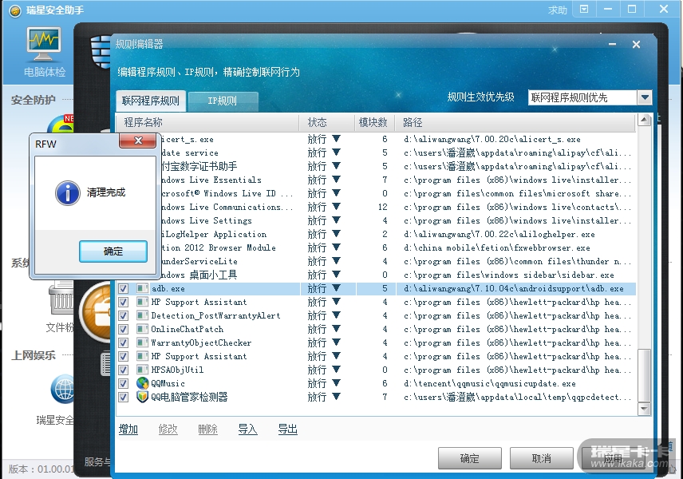Open the main window menu dropdown icon
This screenshot has width=683, height=479.
(x=584, y=9)
